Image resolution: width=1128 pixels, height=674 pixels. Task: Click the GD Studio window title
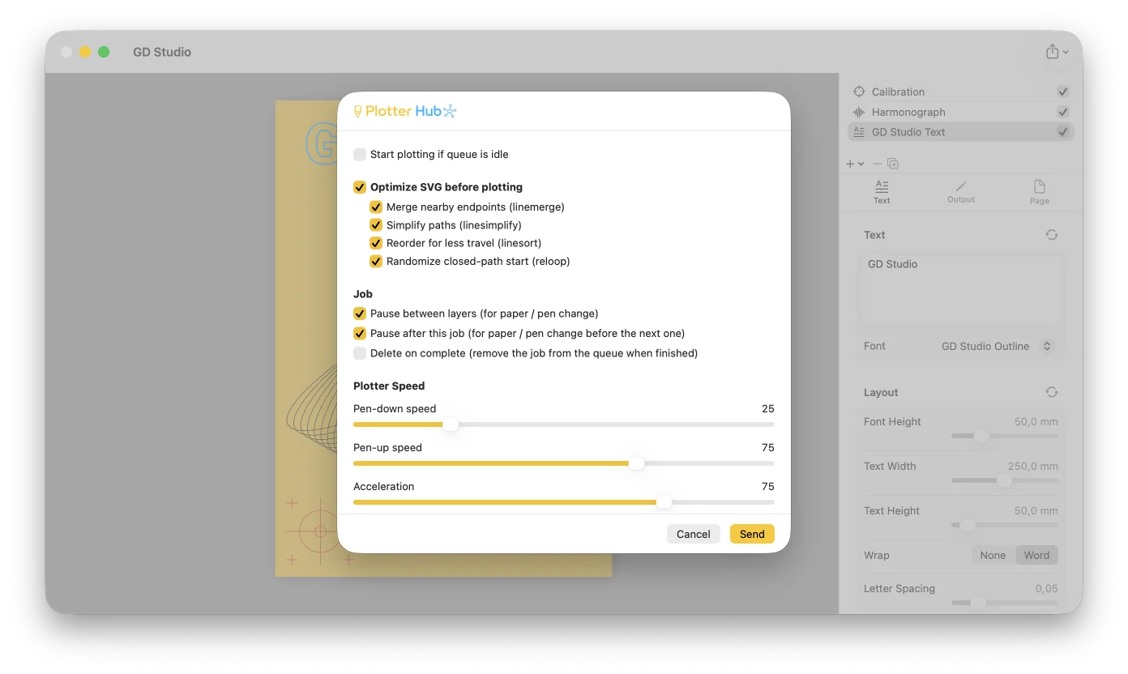(x=162, y=52)
